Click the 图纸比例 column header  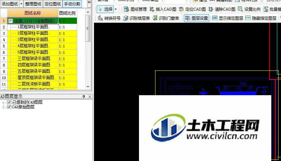(67, 13)
